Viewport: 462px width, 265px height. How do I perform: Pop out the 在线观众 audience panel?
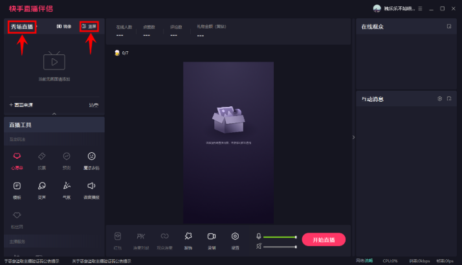(449, 27)
